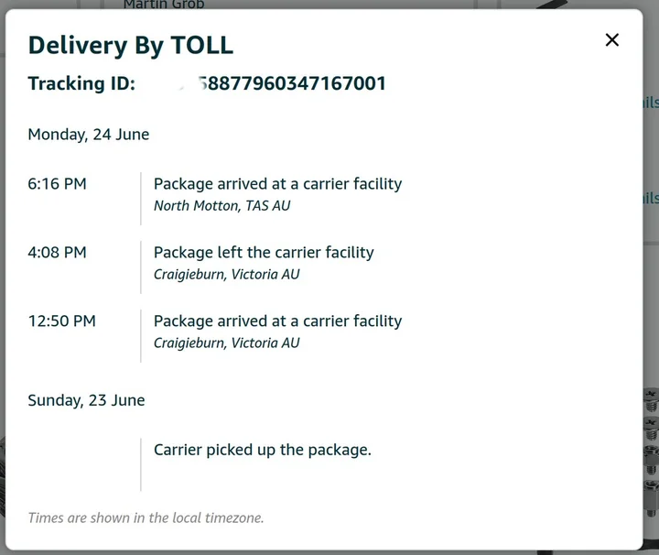Click Martin Grob name behind the dialog
Image resolution: width=659 pixels, height=555 pixels.
click(165, 5)
